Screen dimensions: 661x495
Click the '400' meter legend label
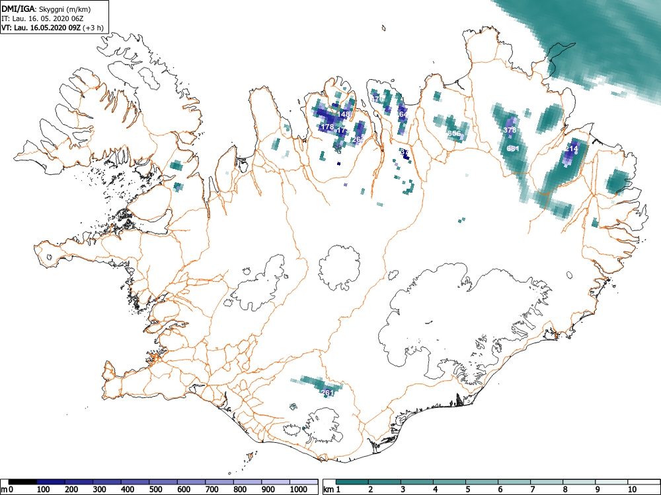click(x=128, y=490)
